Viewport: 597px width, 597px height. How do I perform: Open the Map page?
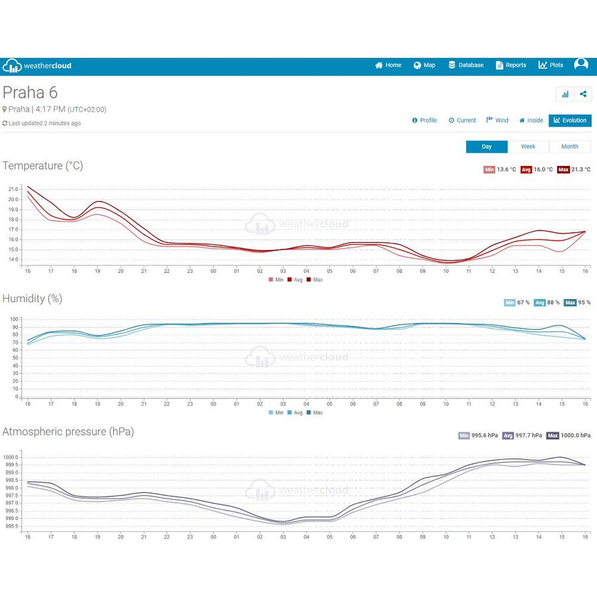[x=425, y=65]
